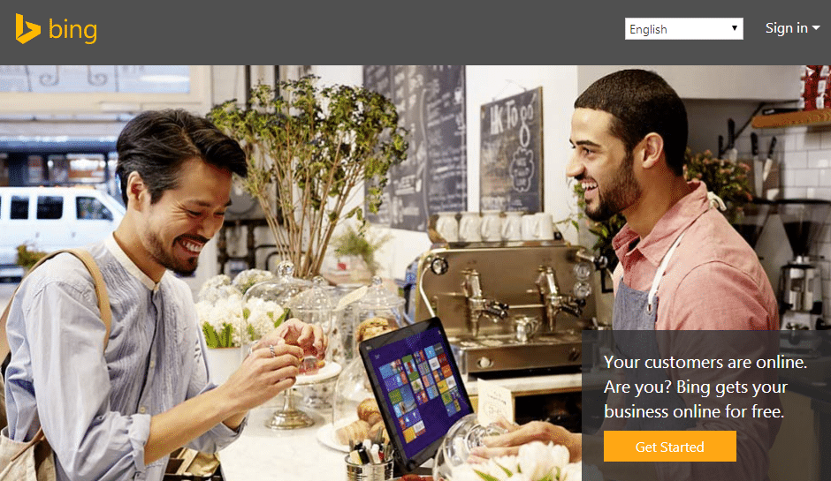Click the language dropdown arrow

click(x=734, y=28)
